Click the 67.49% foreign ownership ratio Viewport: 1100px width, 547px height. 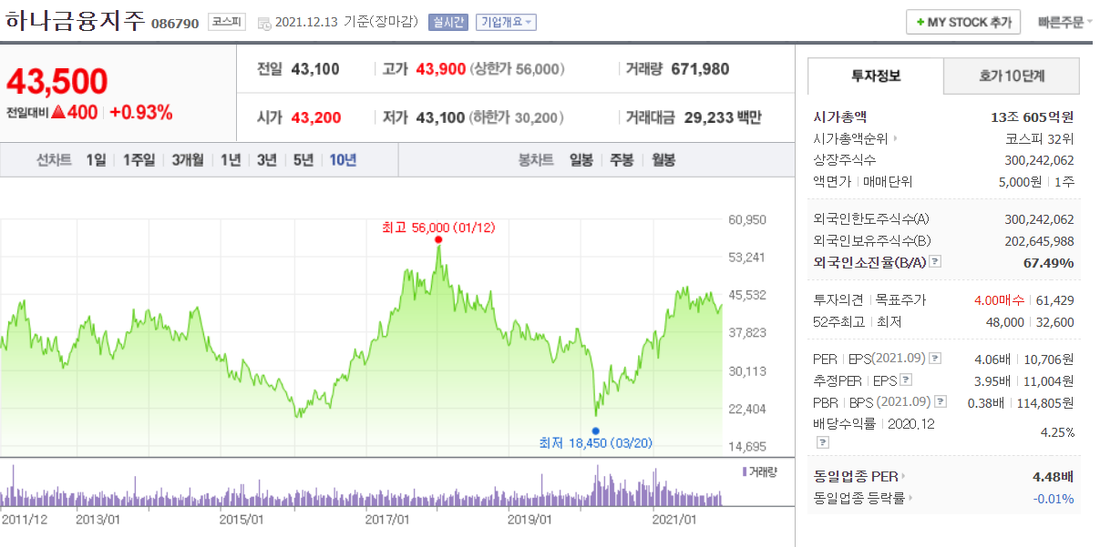pos(1049,263)
